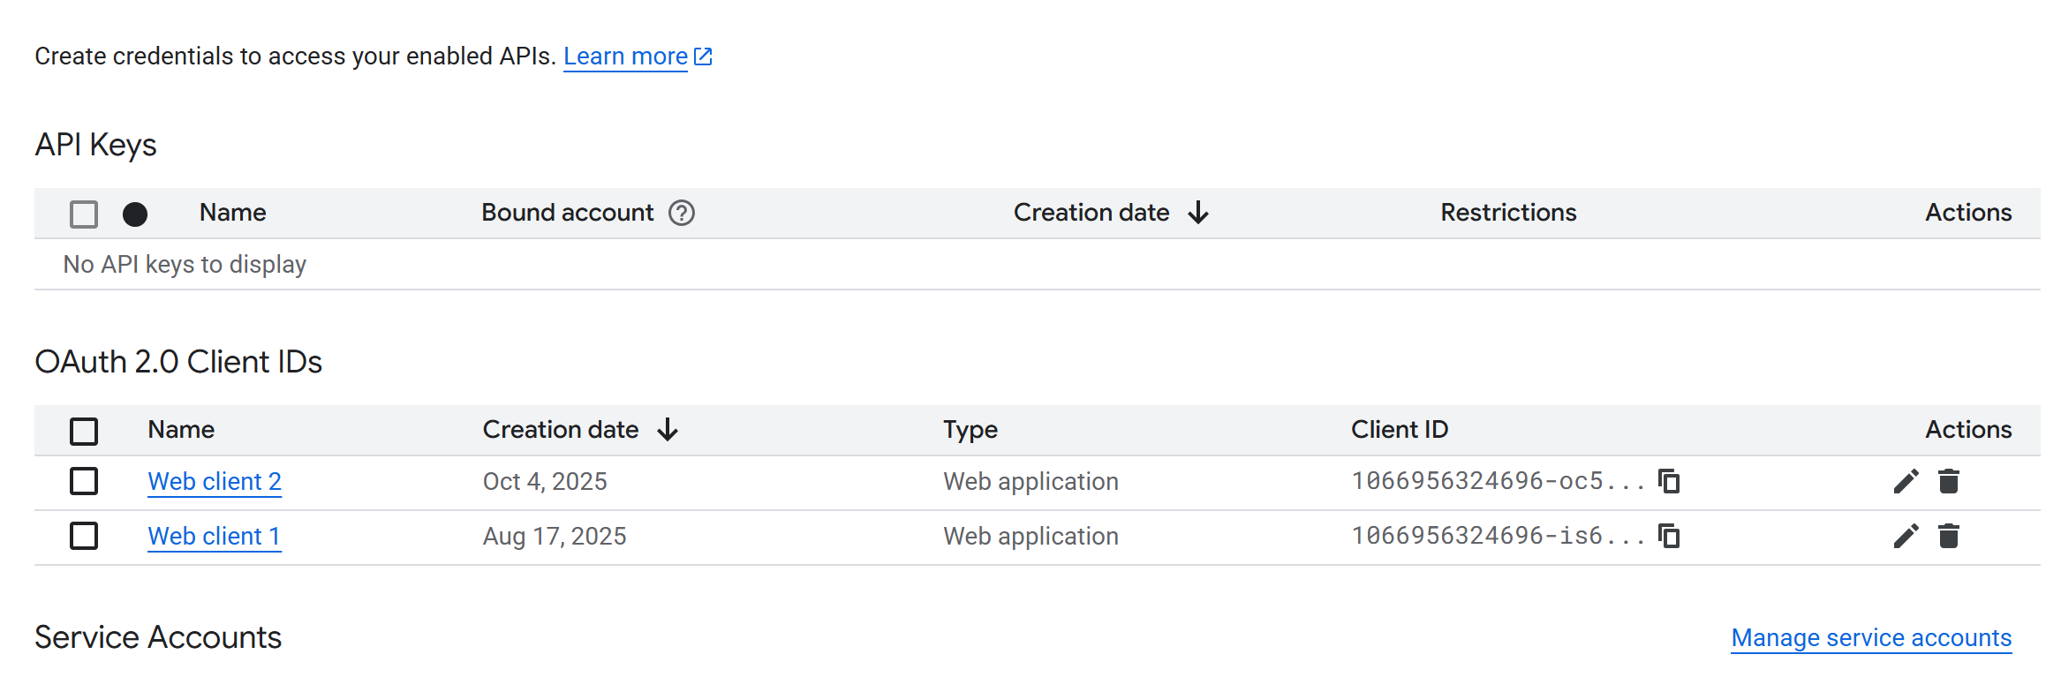
Task: Open the Web client 2 link
Action: tap(215, 481)
